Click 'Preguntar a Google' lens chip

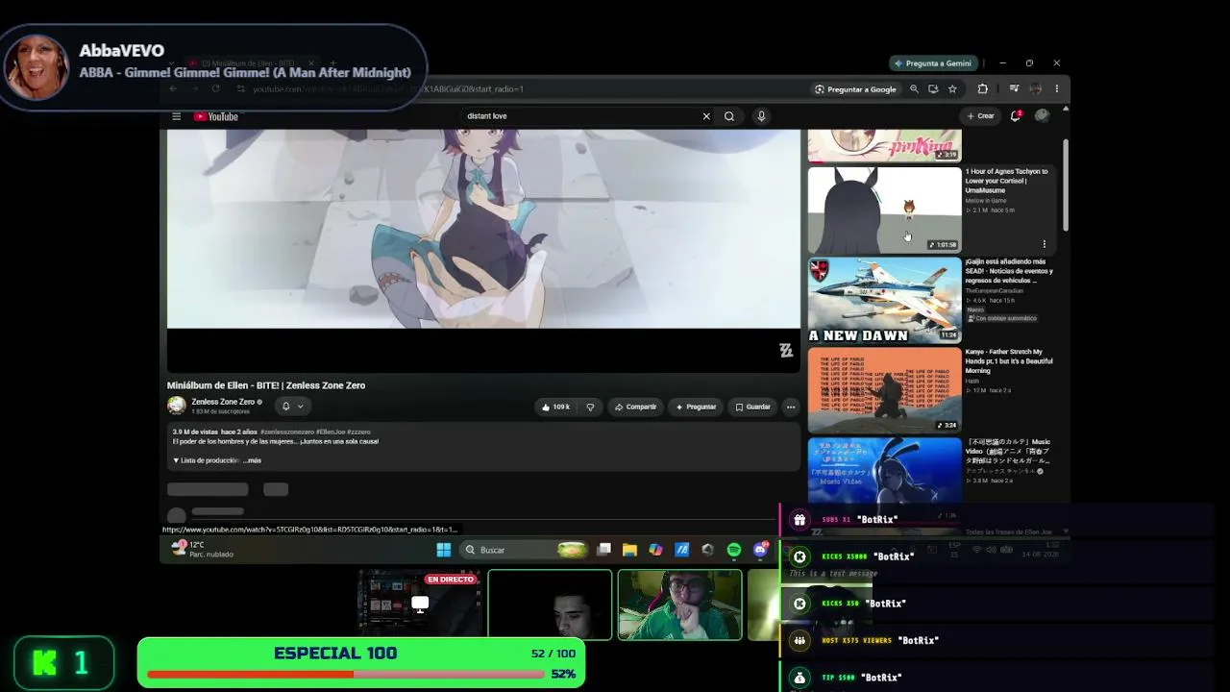855,89
